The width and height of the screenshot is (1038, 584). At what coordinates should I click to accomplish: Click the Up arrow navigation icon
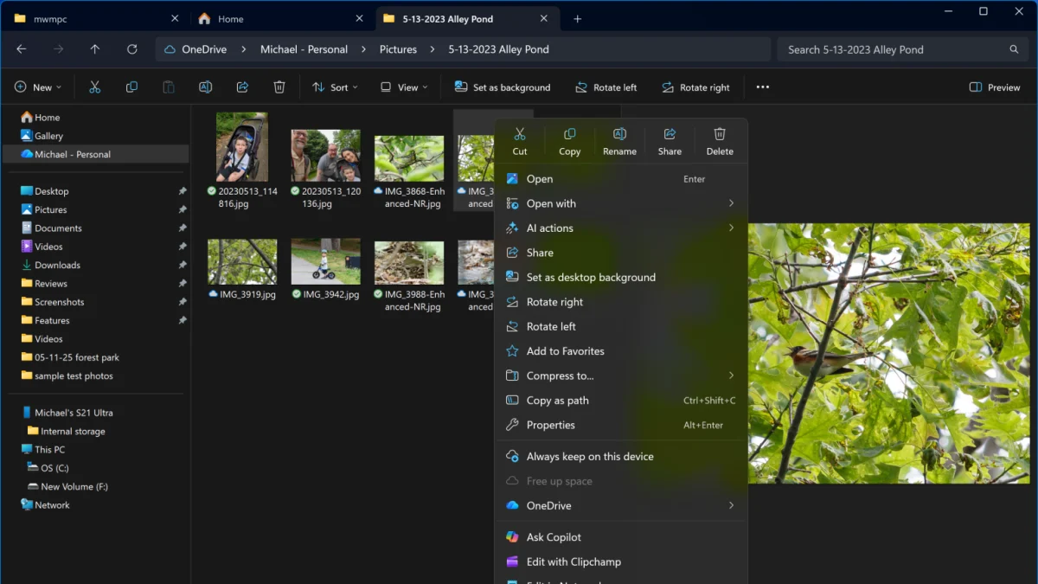click(x=95, y=49)
